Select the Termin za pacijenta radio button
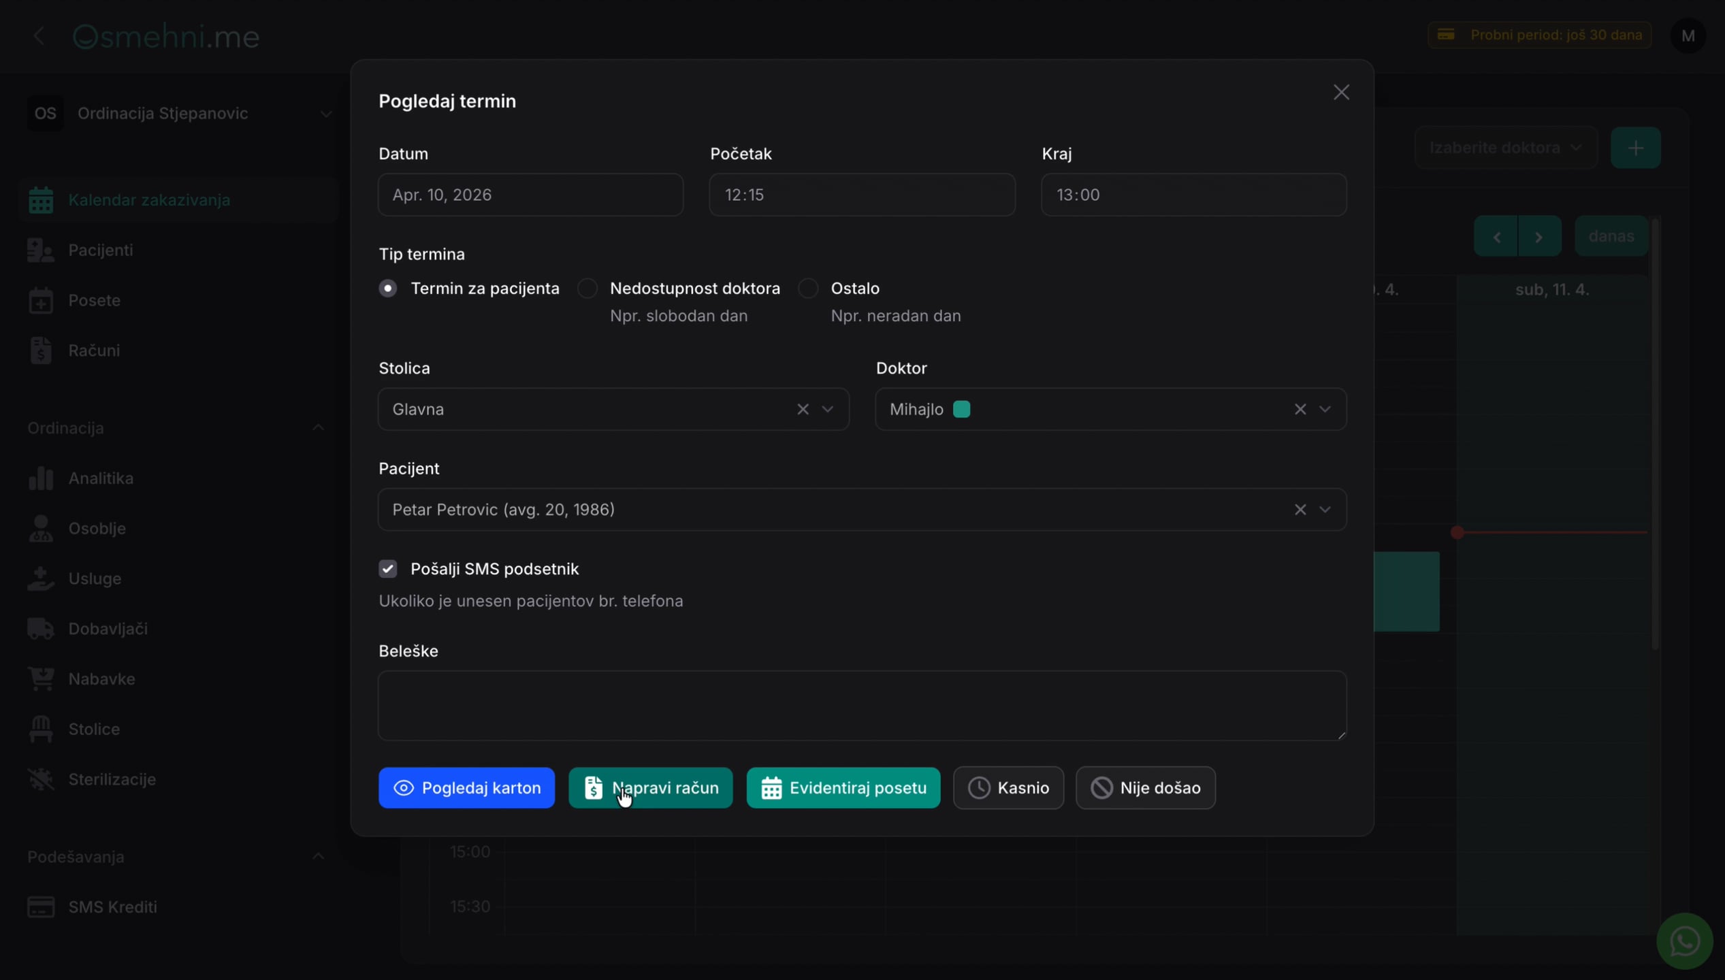 (x=388, y=289)
